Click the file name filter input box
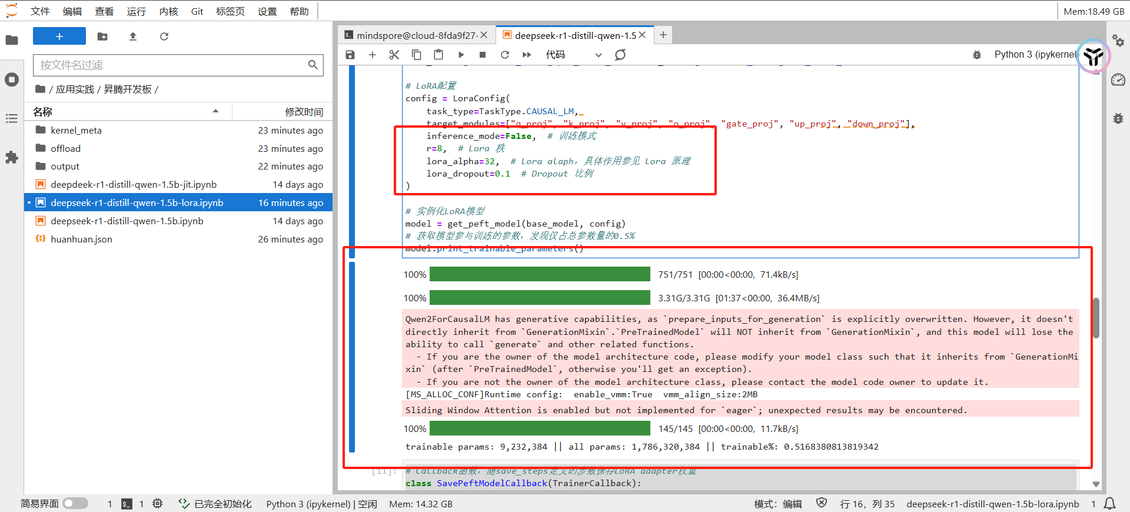The height and width of the screenshot is (512, 1130). 171,65
